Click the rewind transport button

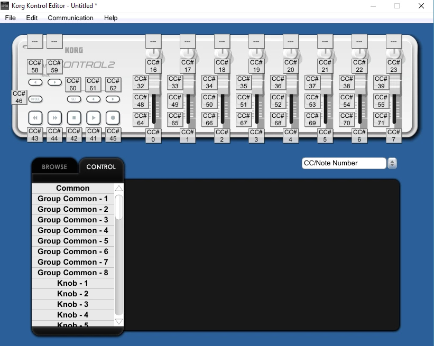tap(35, 118)
